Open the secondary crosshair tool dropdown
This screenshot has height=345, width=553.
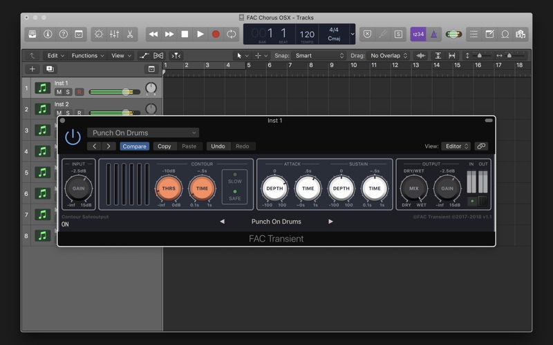(261, 56)
